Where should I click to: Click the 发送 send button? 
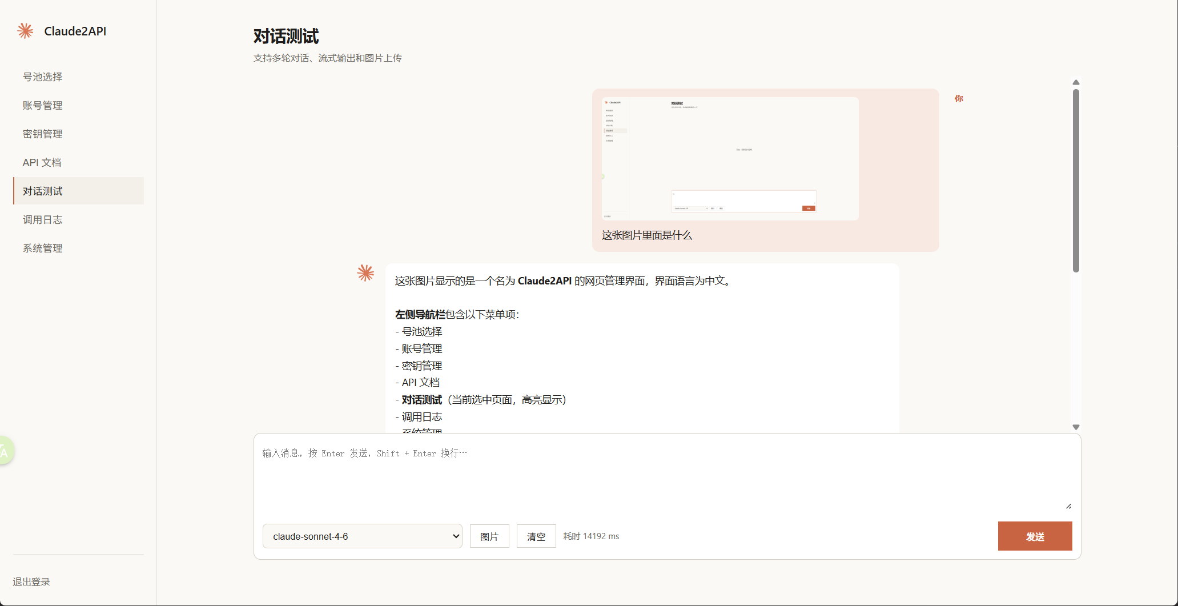click(1035, 536)
